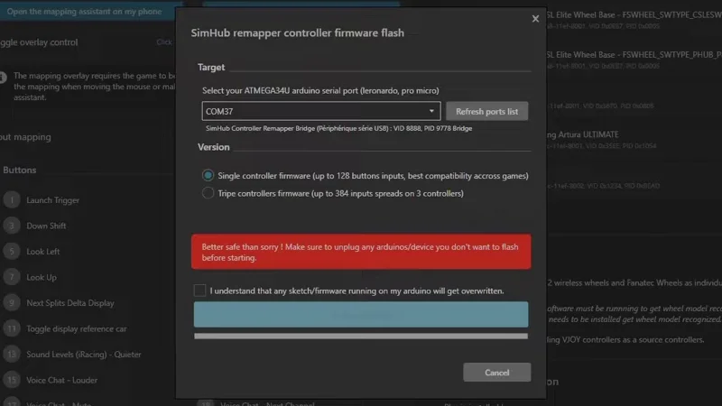Click the Look Up mapping label
The height and width of the screenshot is (406, 722).
42,278
